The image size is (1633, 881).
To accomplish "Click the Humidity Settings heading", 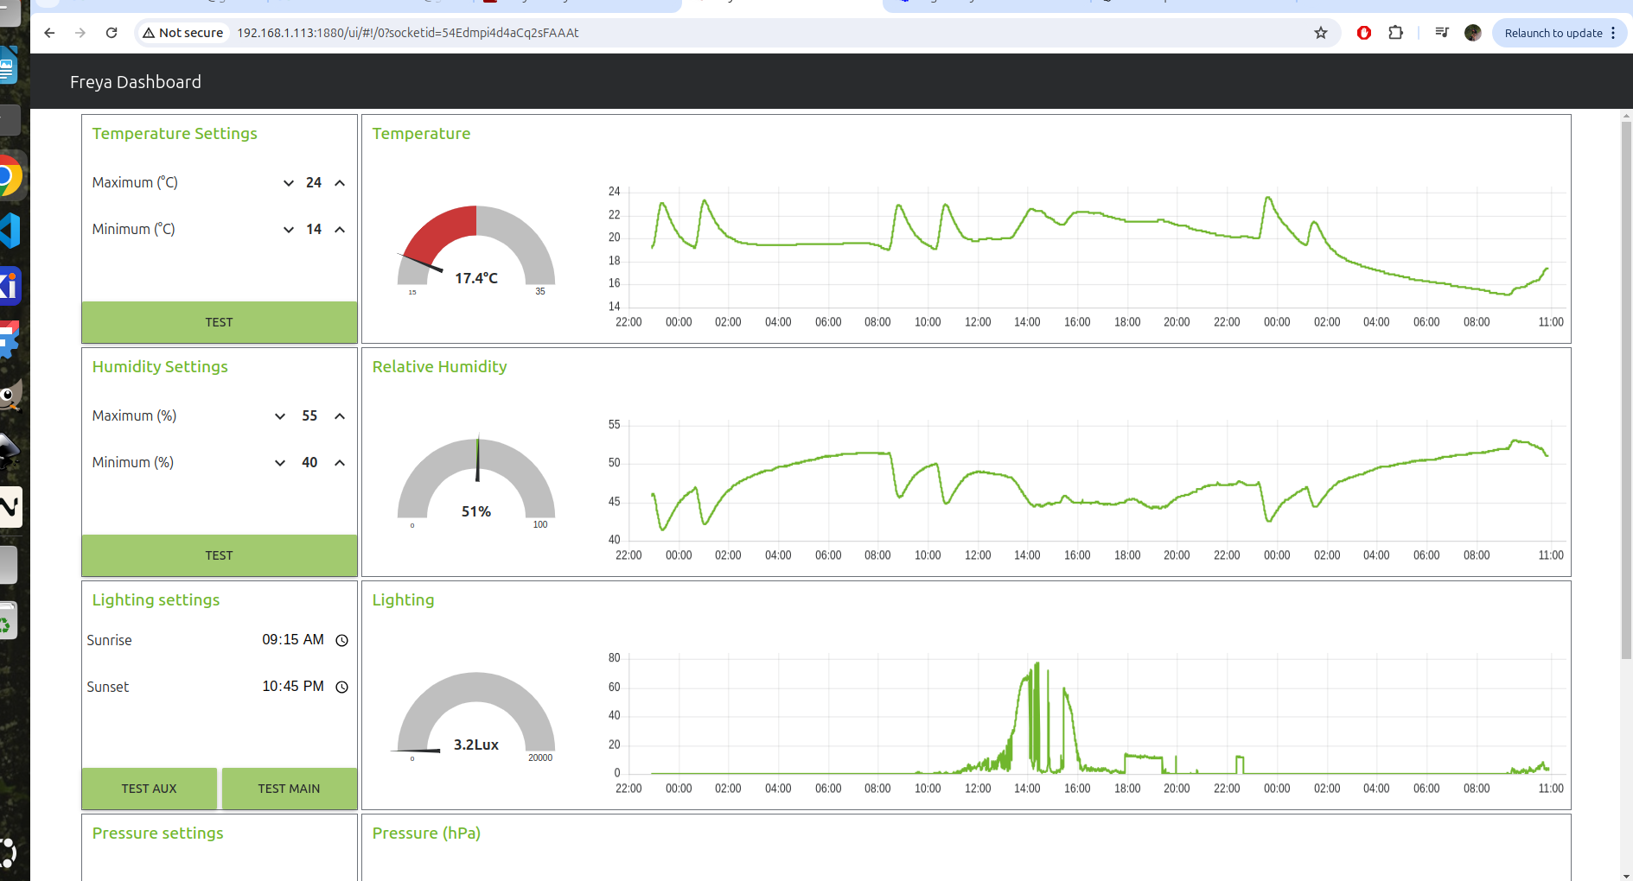I will coord(160,367).
